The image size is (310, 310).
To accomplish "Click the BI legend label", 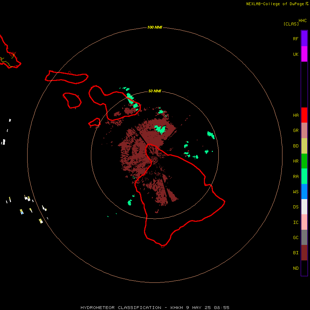I will 296,253.
